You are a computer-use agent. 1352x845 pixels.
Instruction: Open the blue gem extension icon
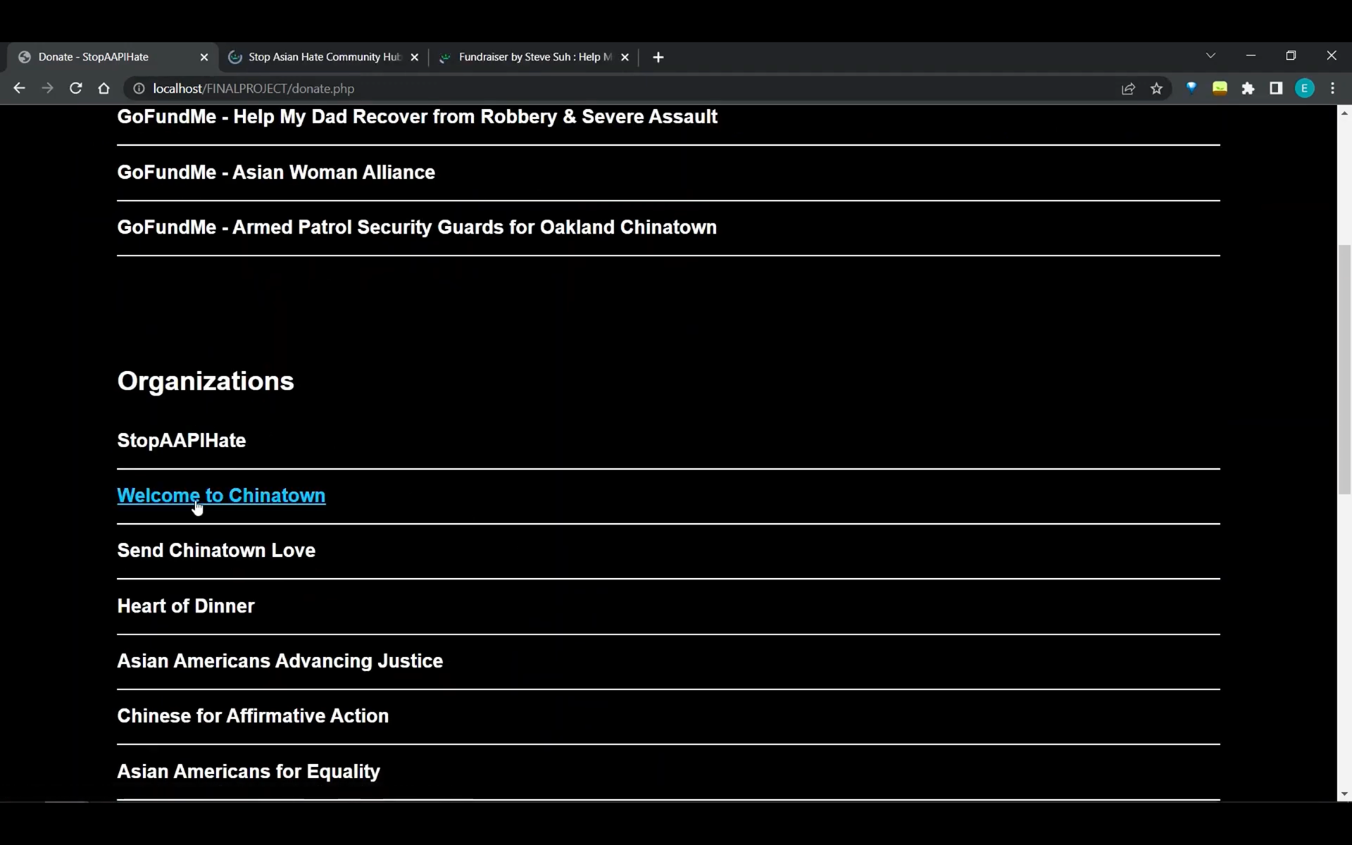pyautogui.click(x=1191, y=88)
